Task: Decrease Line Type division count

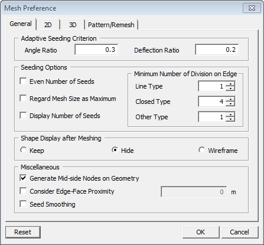Action: click(x=230, y=89)
